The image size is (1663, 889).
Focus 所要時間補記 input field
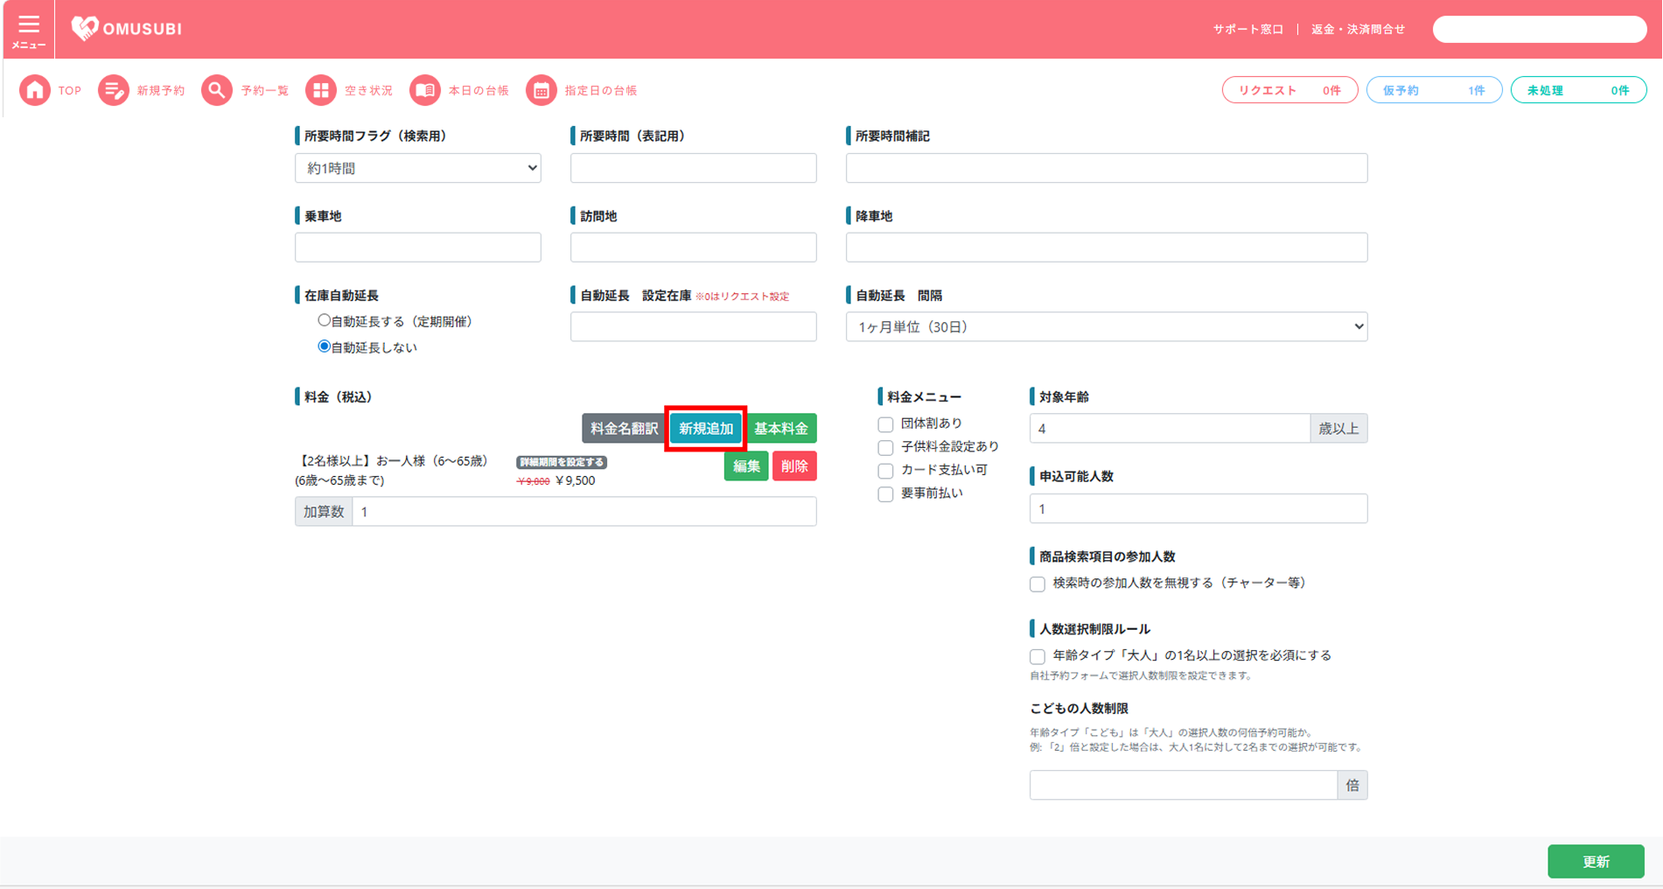click(1107, 168)
